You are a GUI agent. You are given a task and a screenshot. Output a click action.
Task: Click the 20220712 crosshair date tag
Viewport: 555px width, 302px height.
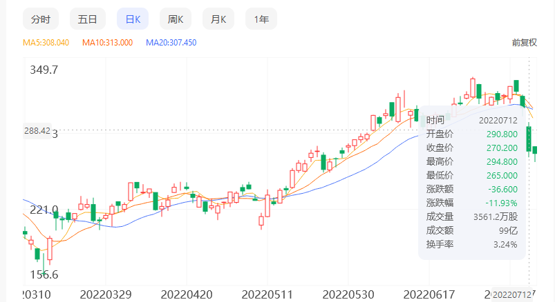pos(511,295)
